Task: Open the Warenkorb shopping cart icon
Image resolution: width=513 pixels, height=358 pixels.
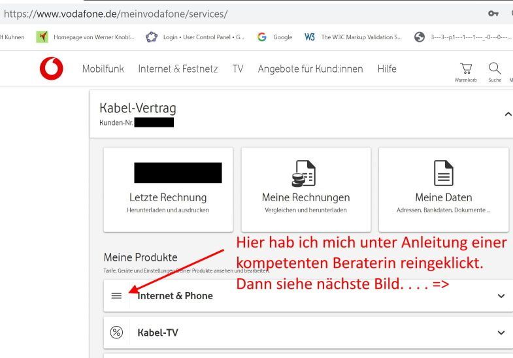Action: [466, 69]
